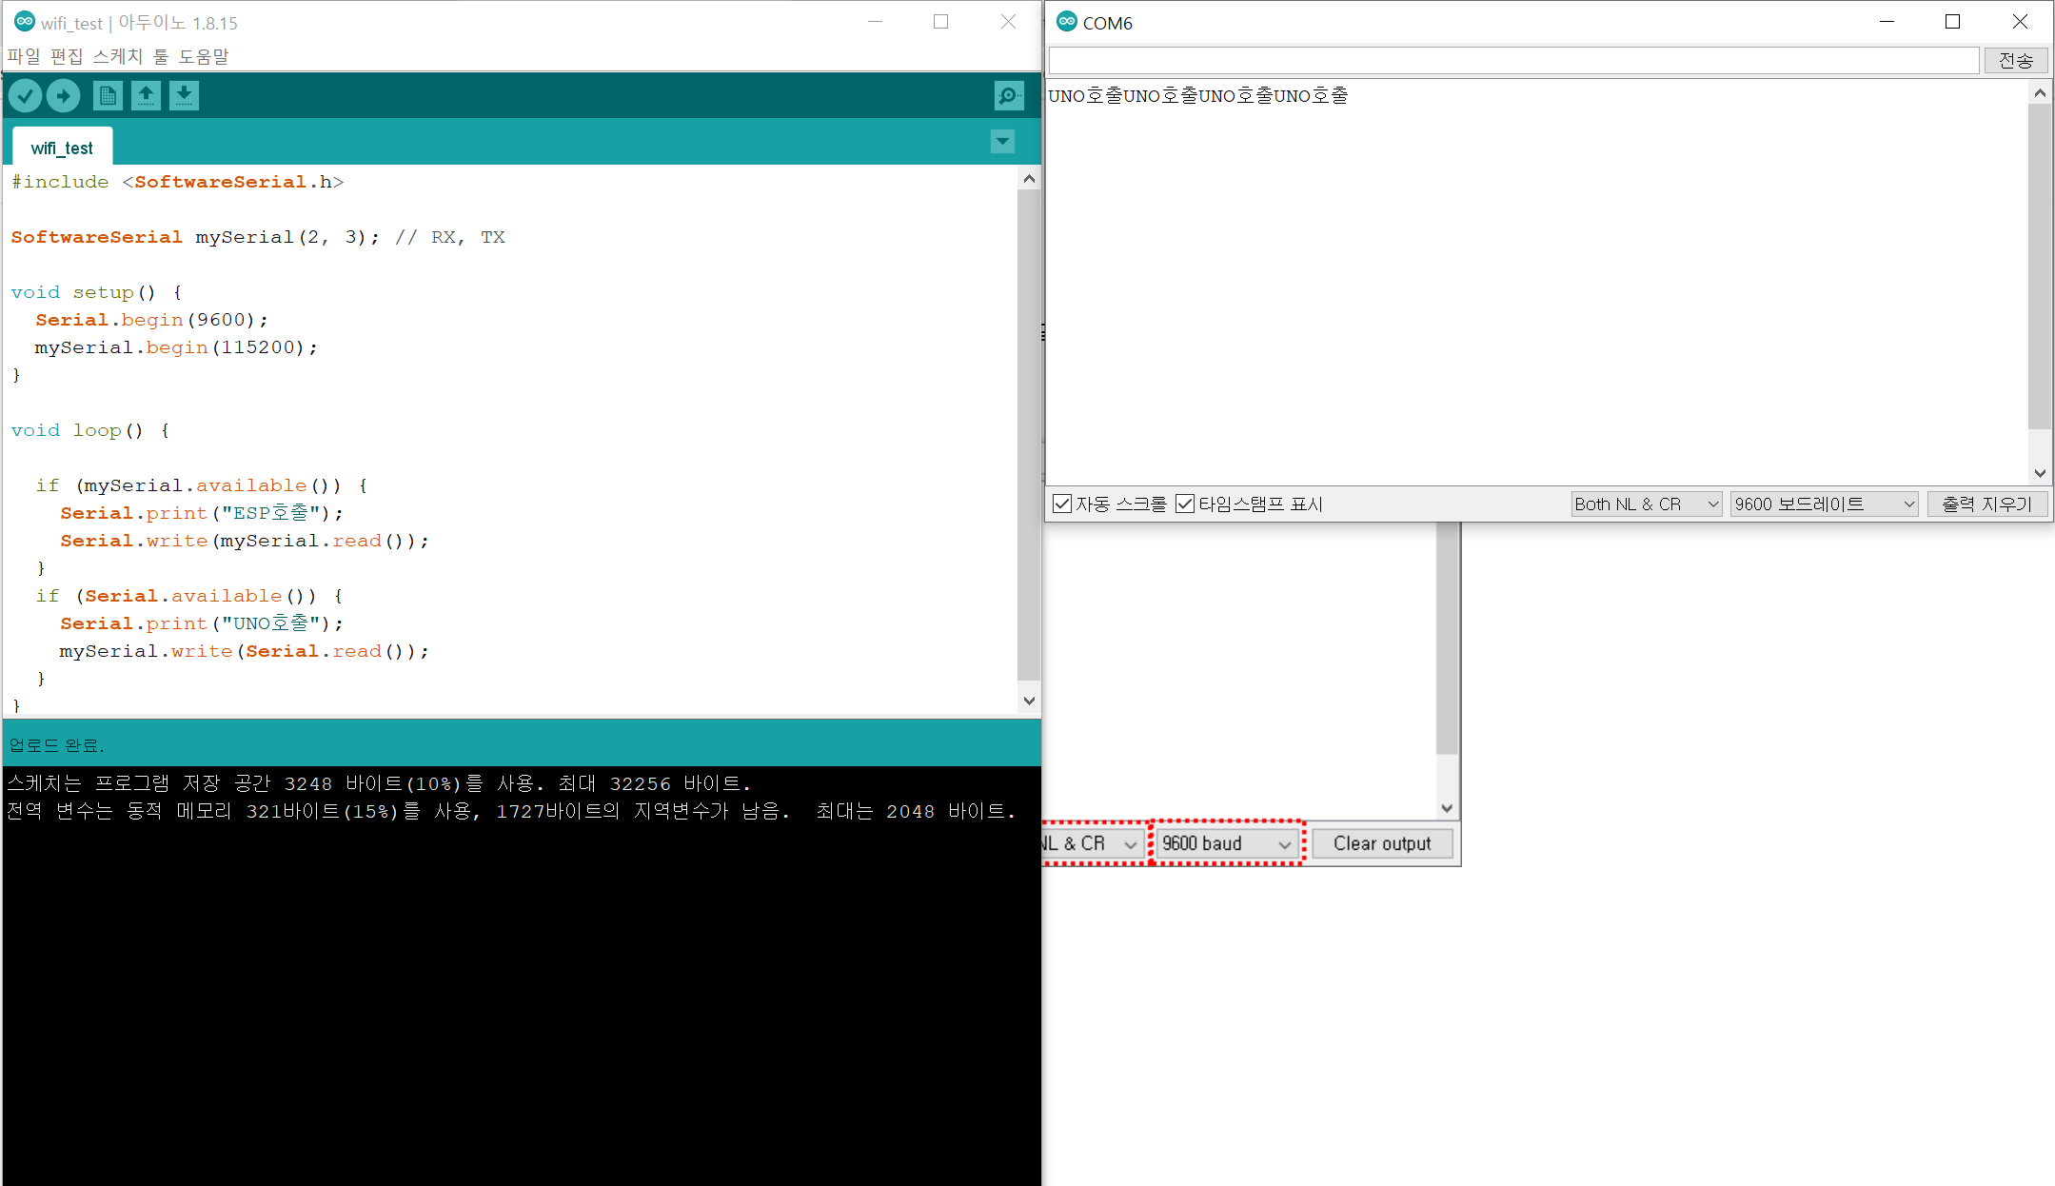Open the Serial Monitor magnifier icon
2055x1186 pixels.
pos(1008,95)
